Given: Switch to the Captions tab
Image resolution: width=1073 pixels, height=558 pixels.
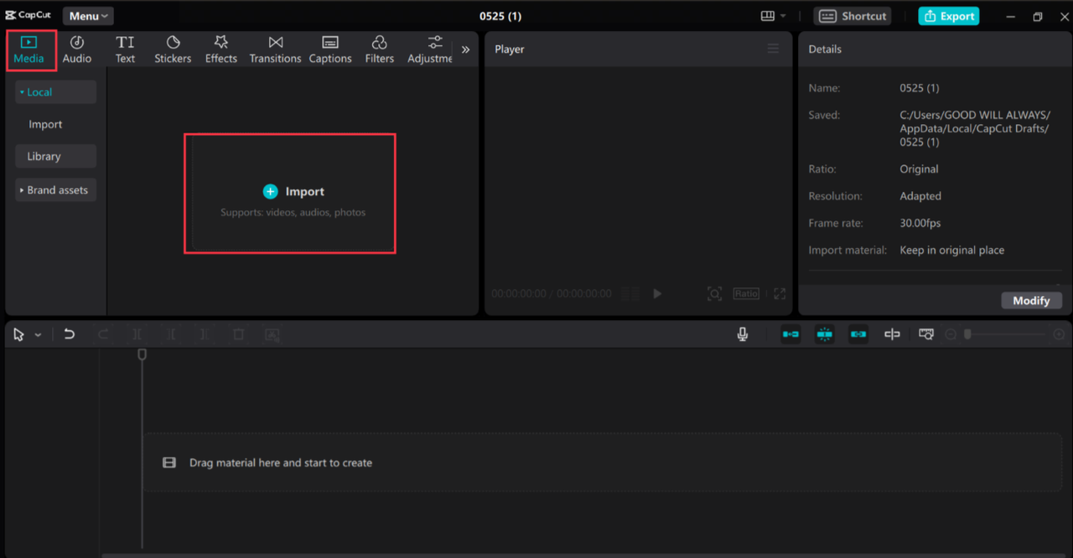Looking at the screenshot, I should (330, 50).
